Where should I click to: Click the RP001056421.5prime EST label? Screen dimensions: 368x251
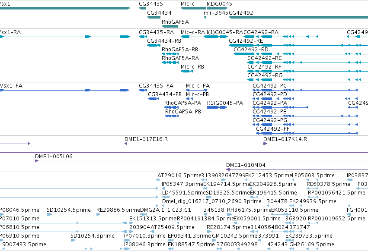coord(336,193)
